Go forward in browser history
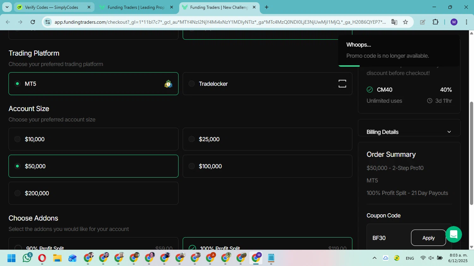This screenshot has height=266, width=474. point(20,22)
